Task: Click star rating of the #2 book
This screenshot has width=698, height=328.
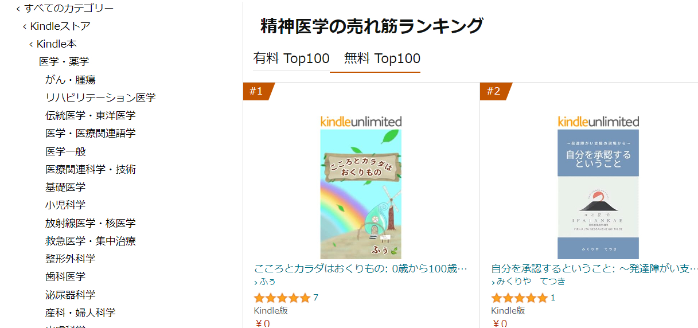Action: point(519,298)
